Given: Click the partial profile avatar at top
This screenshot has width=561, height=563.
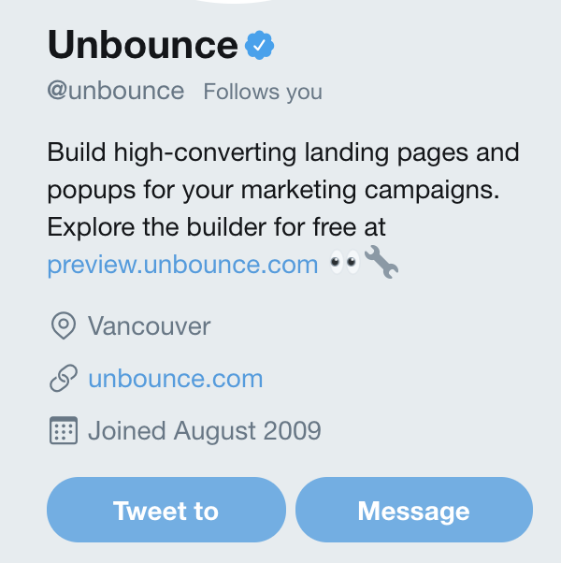Looking at the screenshot, I should [x=280, y=4].
